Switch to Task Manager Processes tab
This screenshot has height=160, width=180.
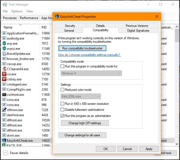pos(10,18)
